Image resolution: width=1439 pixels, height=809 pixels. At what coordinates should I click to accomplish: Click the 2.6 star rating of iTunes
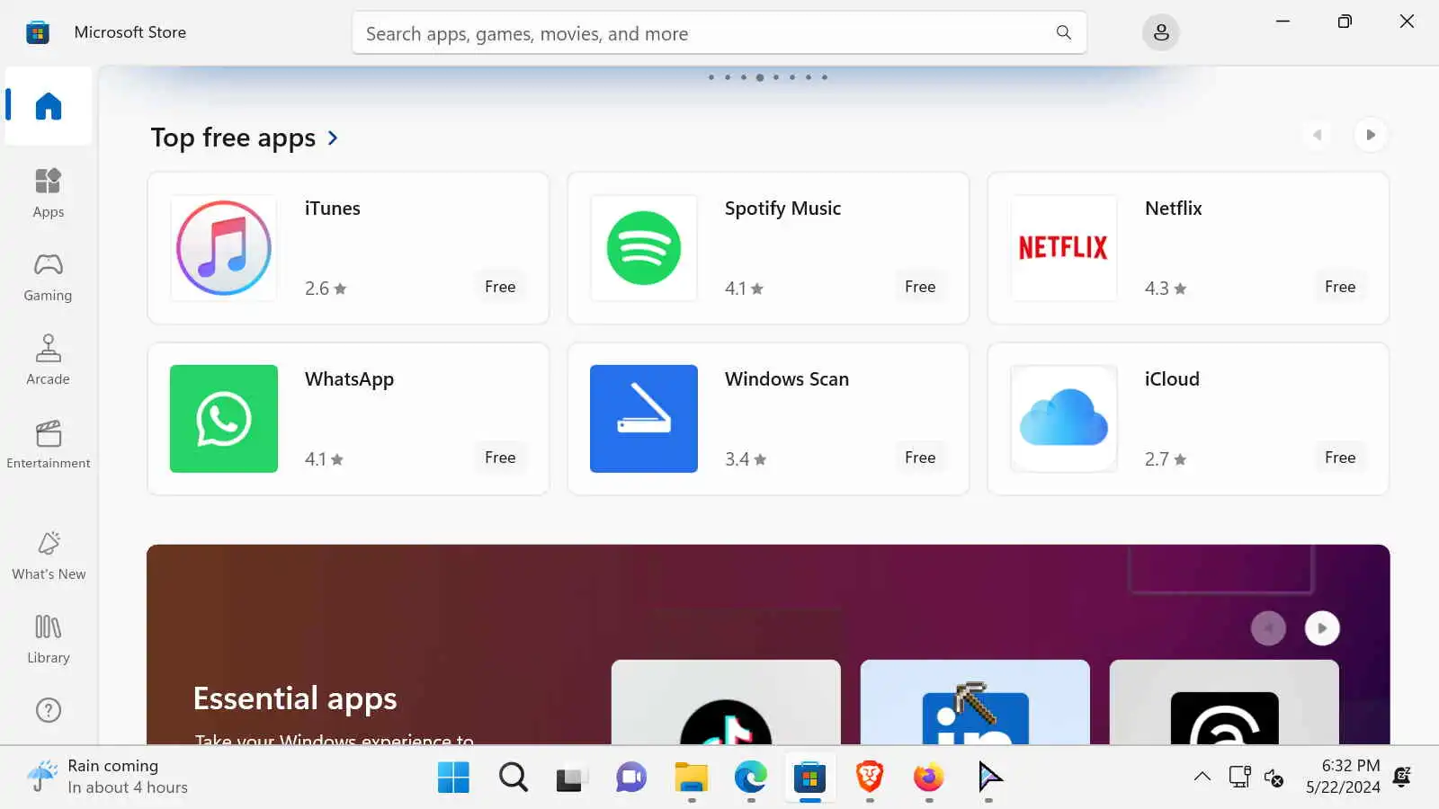pyautogui.click(x=326, y=289)
